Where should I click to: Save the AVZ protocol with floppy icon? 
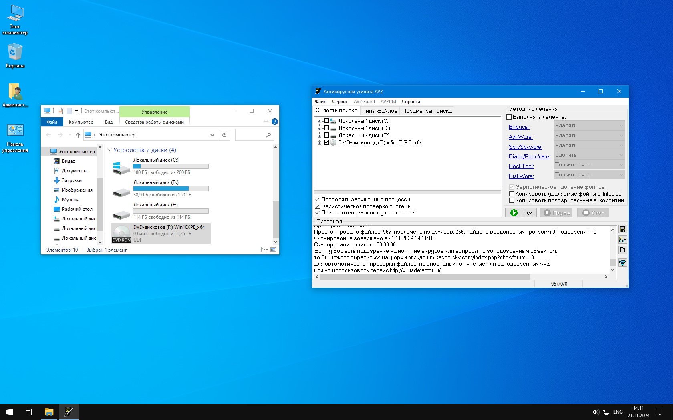622,229
